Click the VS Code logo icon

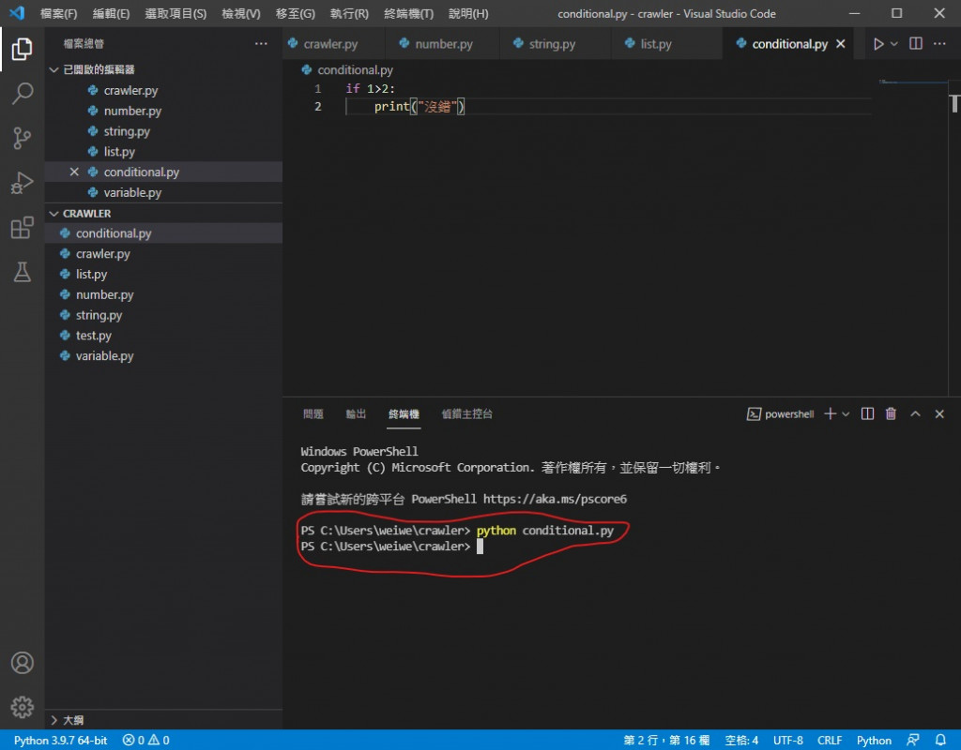(x=17, y=13)
